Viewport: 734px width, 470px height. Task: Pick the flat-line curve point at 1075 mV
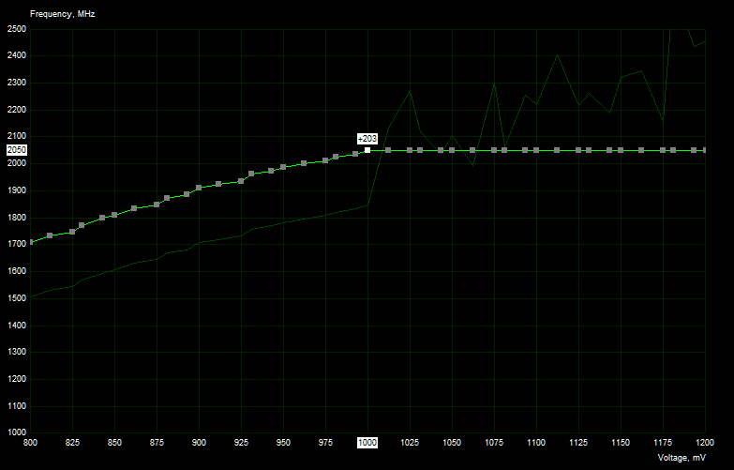coord(494,150)
